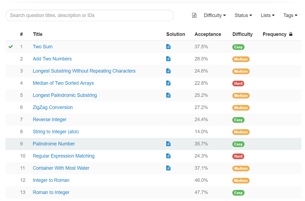Image resolution: width=305 pixels, height=201 pixels.
Task: Click the document icon beside Difficulty filter
Action: (x=194, y=15)
